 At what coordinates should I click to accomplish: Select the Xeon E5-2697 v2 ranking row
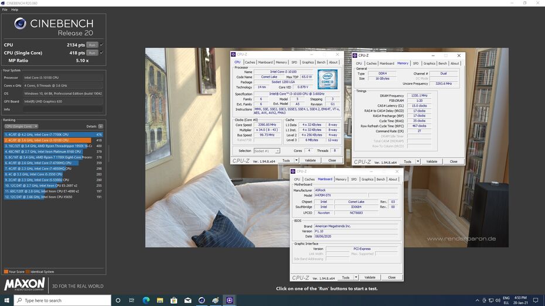coord(53,185)
